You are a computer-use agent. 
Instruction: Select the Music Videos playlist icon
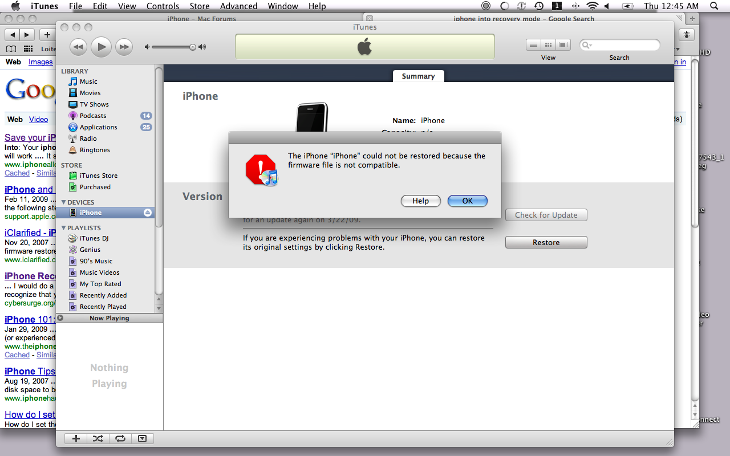[x=73, y=272]
